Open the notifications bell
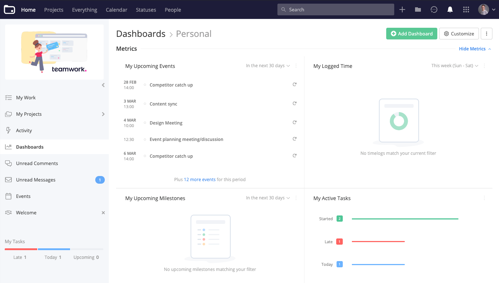Screen dimensions: 499x283 click(450, 10)
